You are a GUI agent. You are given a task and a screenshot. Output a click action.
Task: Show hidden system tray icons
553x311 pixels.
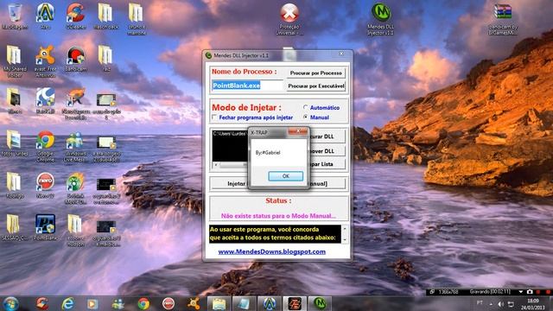[x=491, y=304]
